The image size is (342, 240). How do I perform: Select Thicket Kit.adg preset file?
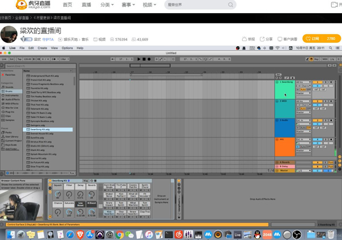[x=39, y=100]
